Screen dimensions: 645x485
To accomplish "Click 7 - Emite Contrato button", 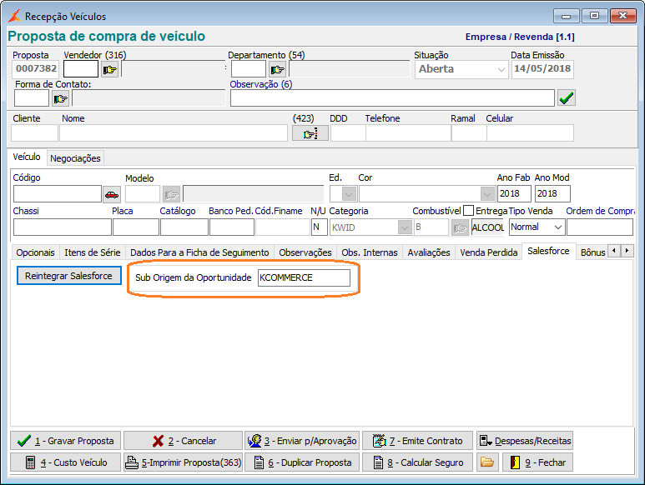I will click(x=417, y=441).
